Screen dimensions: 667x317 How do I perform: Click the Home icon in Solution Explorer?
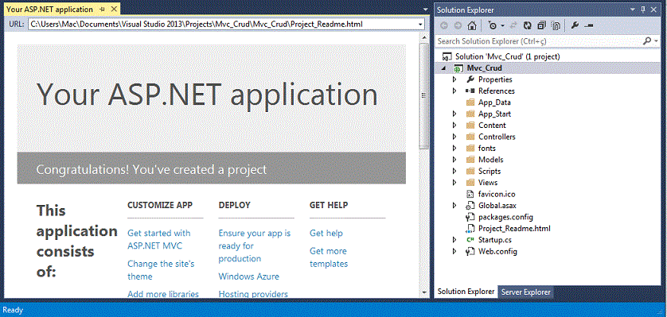pos(471,25)
